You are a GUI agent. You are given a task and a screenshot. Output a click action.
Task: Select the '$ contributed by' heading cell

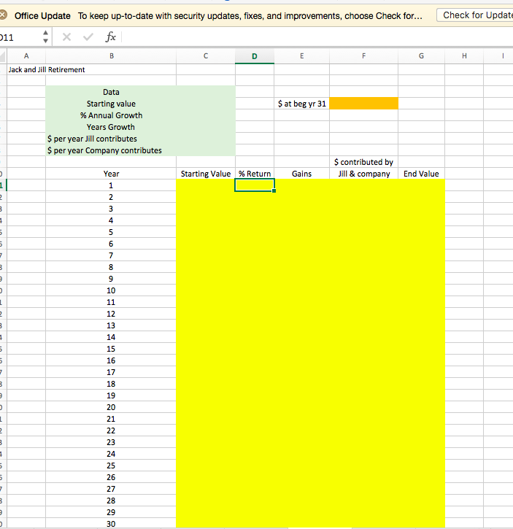tap(363, 162)
